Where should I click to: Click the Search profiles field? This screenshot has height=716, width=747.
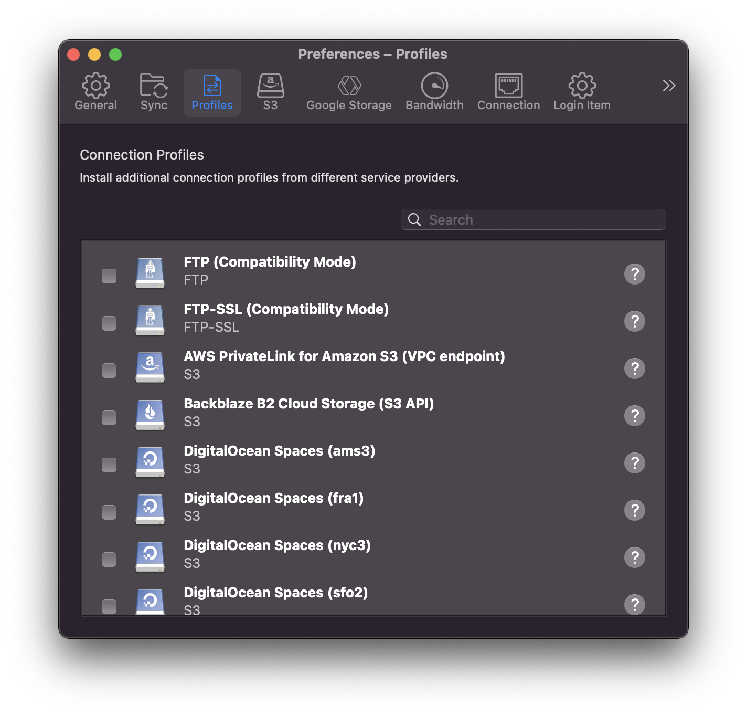(x=533, y=219)
